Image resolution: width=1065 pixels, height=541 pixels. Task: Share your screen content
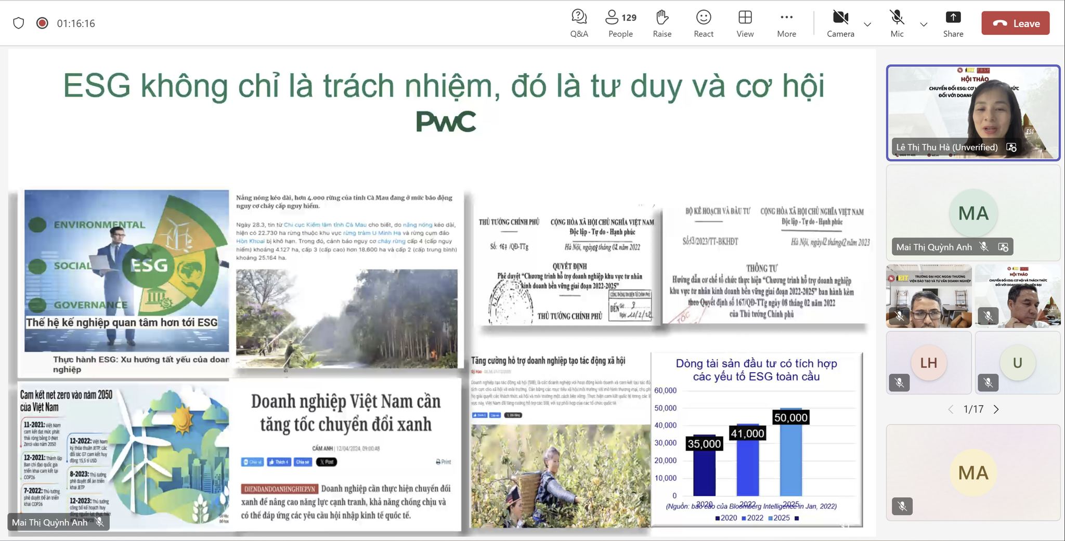pyautogui.click(x=953, y=23)
